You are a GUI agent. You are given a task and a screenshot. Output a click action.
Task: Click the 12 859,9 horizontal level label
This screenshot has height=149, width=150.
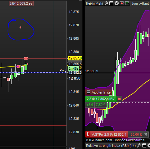click(x=92, y=71)
